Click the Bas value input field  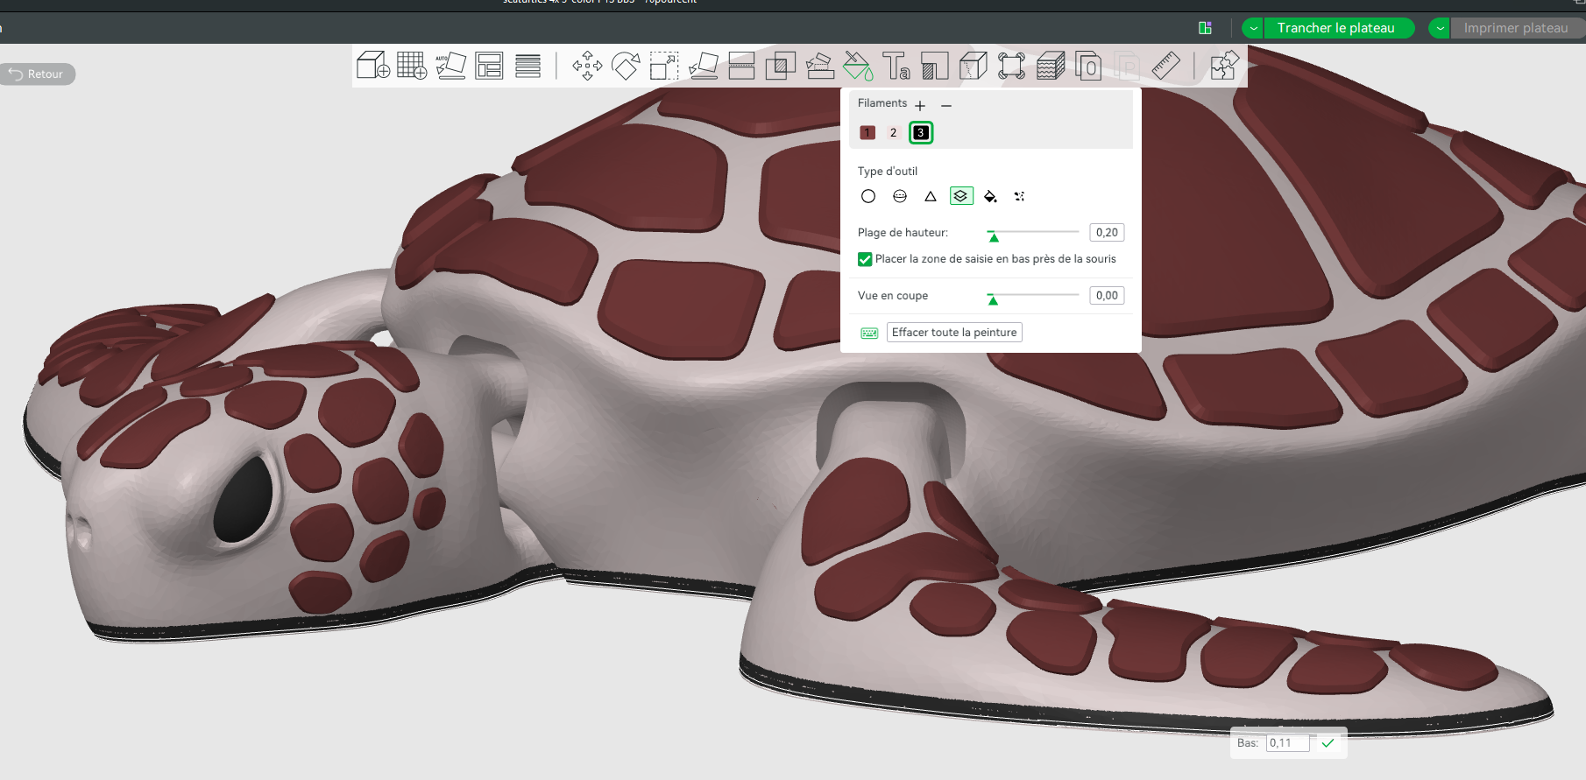(1287, 743)
